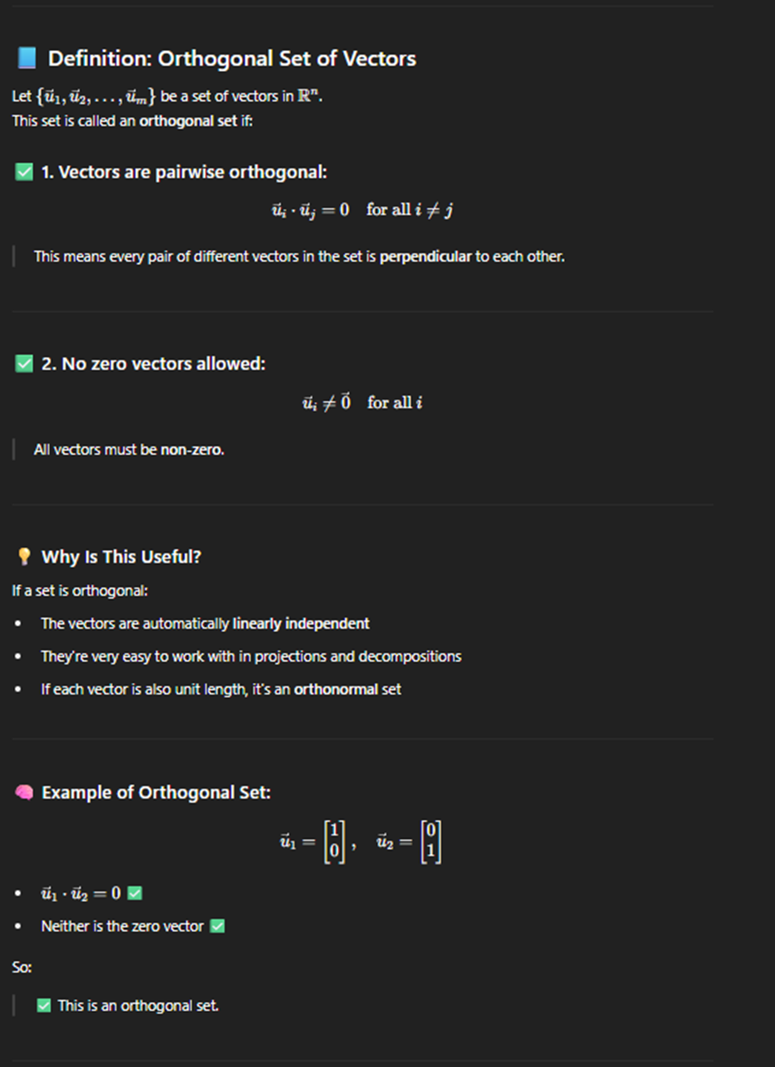Click the formula 'u_i ≠ 0 for all i'
775x1067 pixels.
362,402
